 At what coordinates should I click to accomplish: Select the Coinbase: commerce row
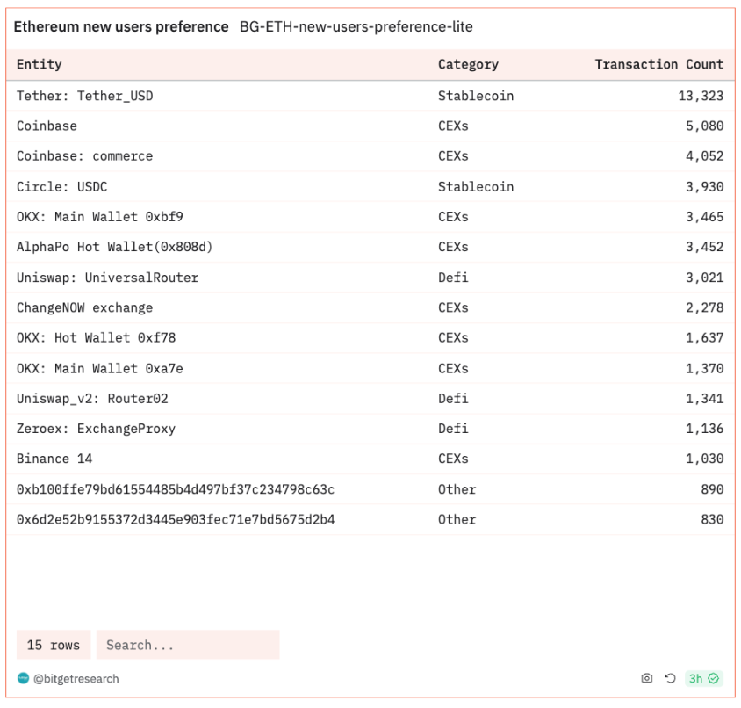tap(84, 156)
